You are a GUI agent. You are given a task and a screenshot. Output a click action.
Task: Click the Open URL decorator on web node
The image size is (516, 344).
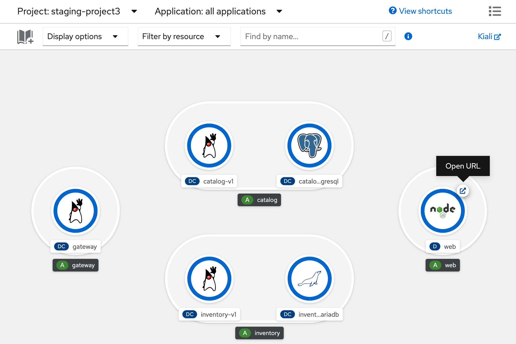pyautogui.click(x=463, y=190)
